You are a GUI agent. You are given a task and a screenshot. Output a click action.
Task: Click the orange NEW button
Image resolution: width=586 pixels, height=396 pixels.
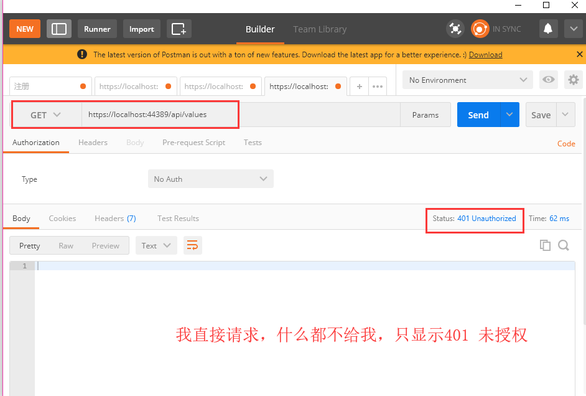[25, 29]
